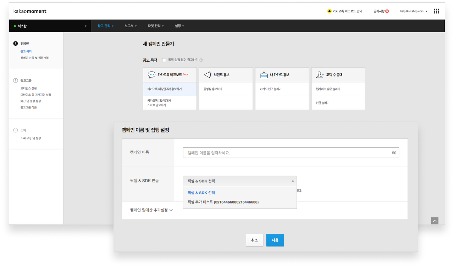Select 광고그룹 이름 in sidebar

(x=28, y=107)
